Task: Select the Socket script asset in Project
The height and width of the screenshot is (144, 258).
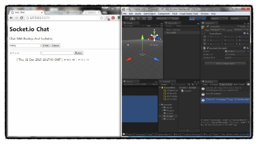Action: 186,91
